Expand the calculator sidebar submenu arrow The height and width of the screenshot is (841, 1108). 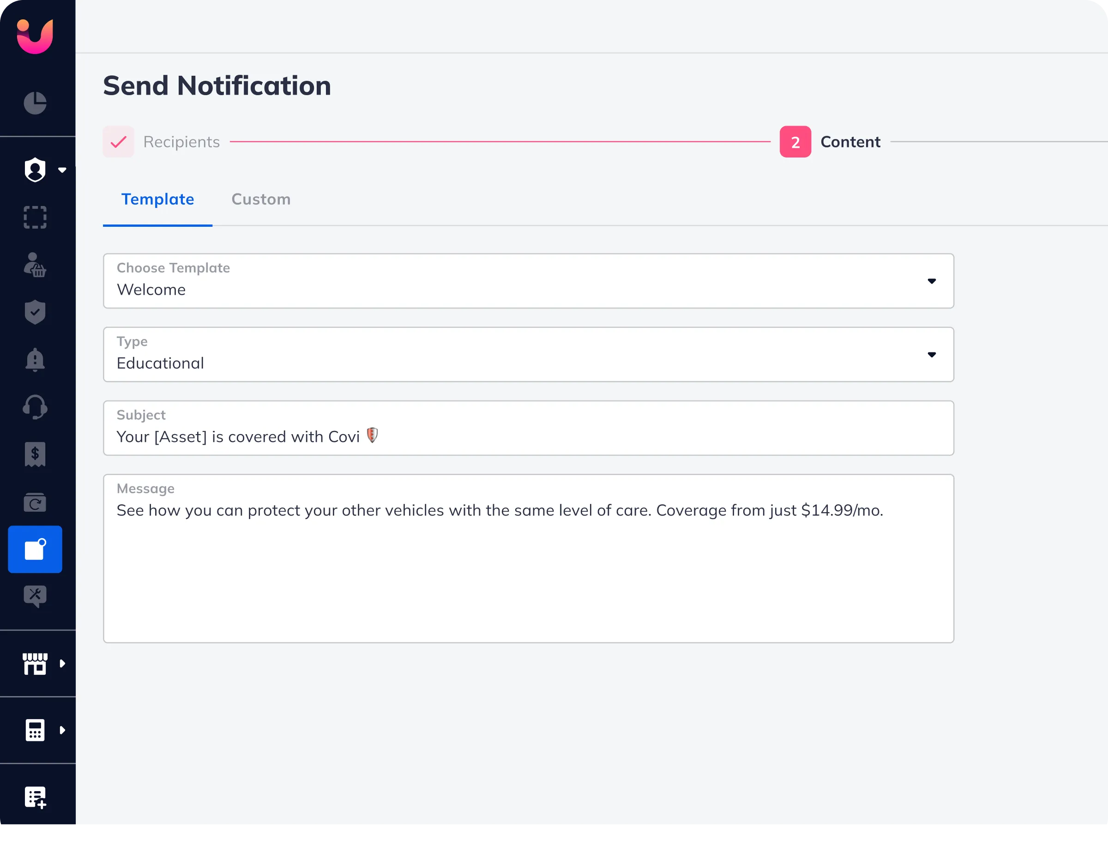point(63,730)
